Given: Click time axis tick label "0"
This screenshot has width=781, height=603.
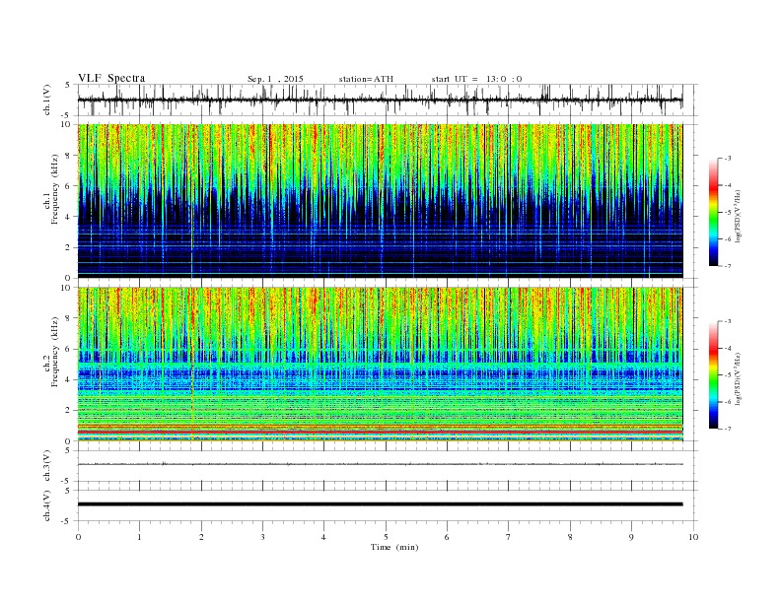Looking at the screenshot, I should point(78,537).
